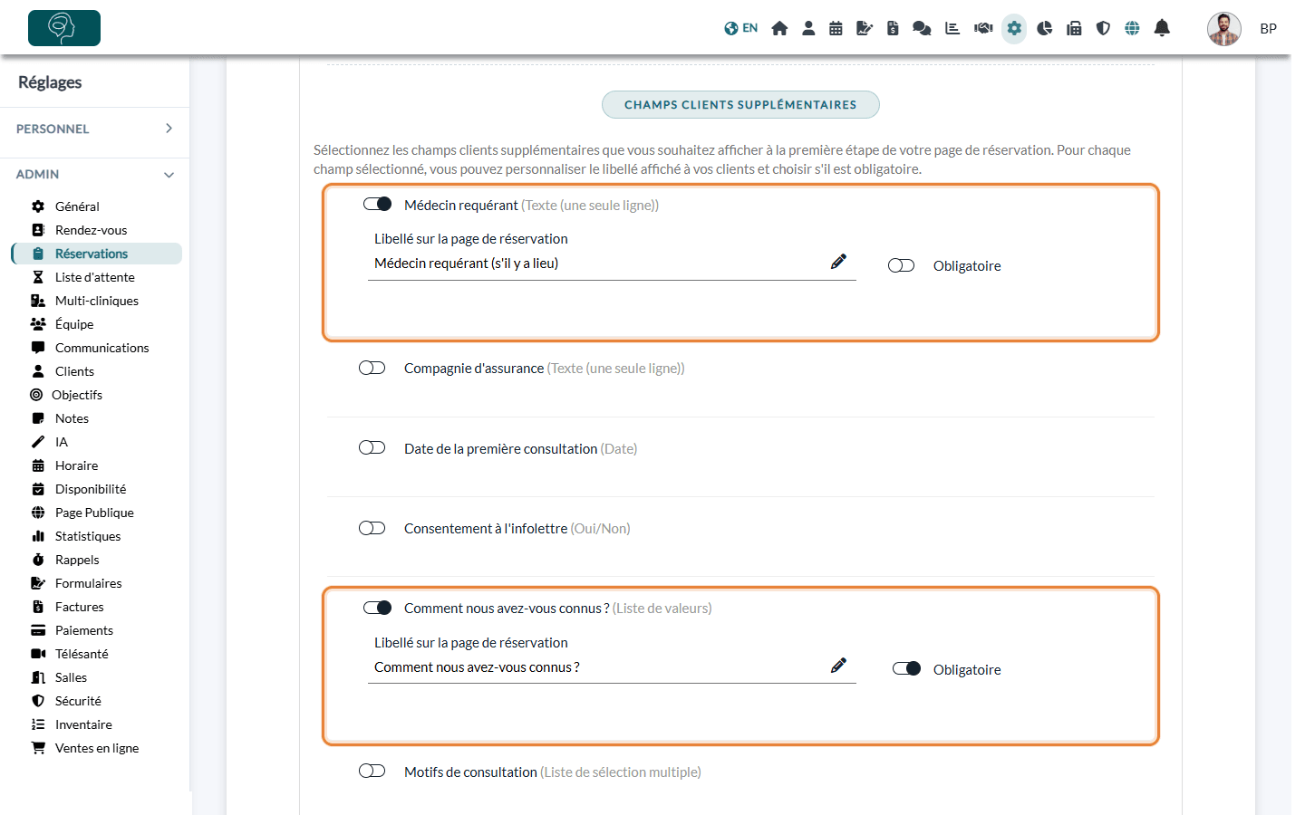Screen dimensions: 1305x815
Task: Edit the Comment nous avez-vous connus label pencil
Action: pyautogui.click(x=838, y=666)
